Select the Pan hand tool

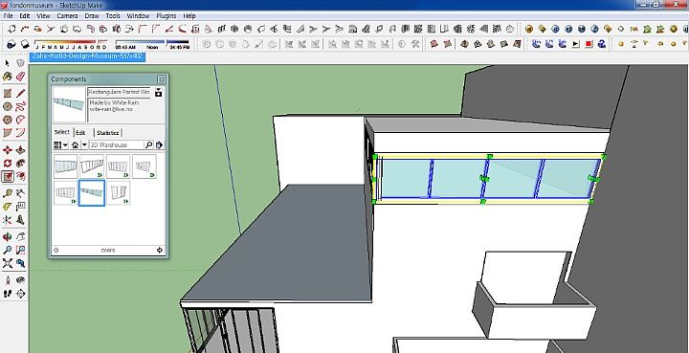pos(20,237)
